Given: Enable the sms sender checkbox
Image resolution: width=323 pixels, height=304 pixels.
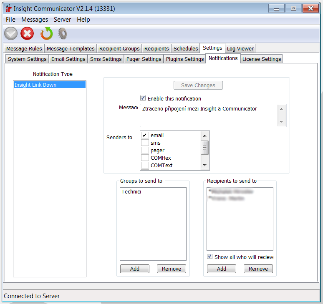Looking at the screenshot, I should [x=145, y=143].
